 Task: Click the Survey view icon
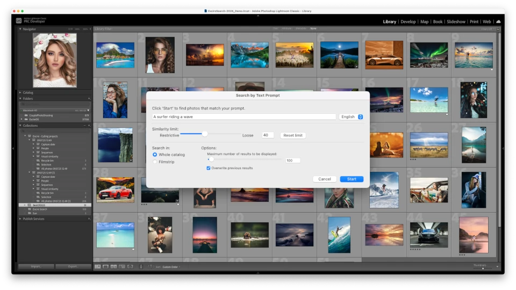[121, 266]
